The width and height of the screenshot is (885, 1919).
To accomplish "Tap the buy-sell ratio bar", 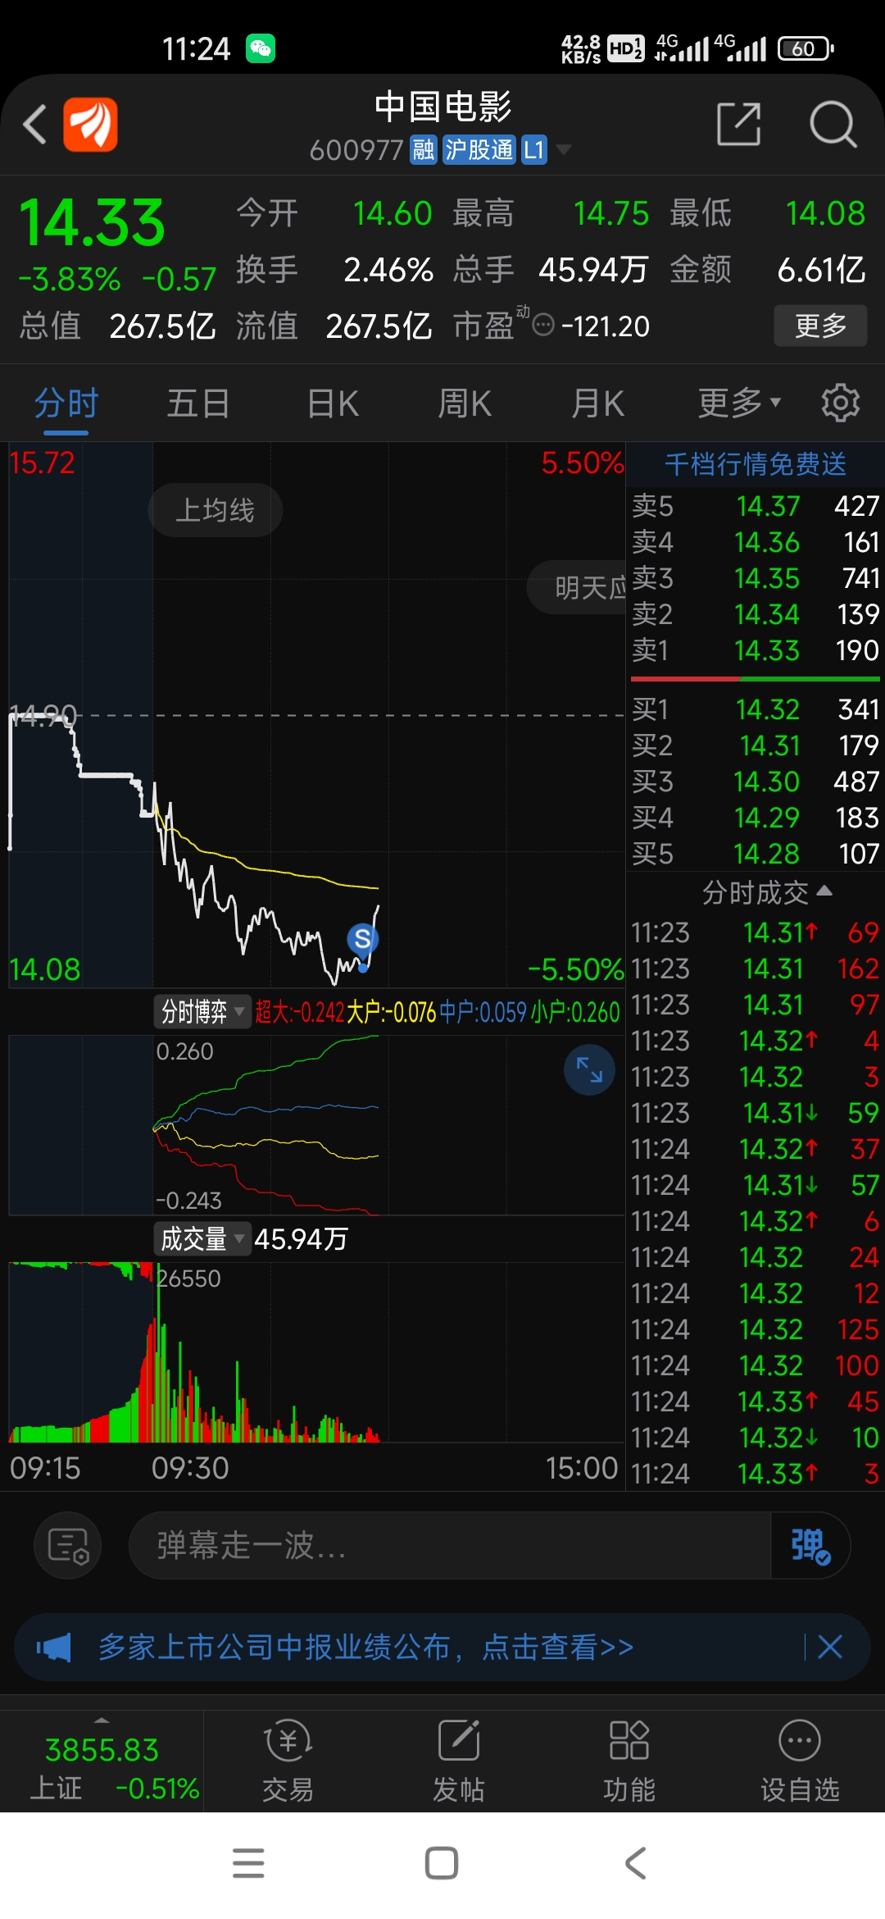I will point(755,679).
